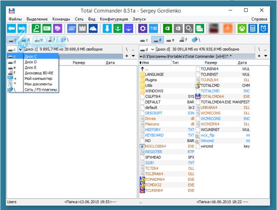This screenshot has height=210, width=277.
Task: Switch right panel to drive c
Action: pos(145,40)
